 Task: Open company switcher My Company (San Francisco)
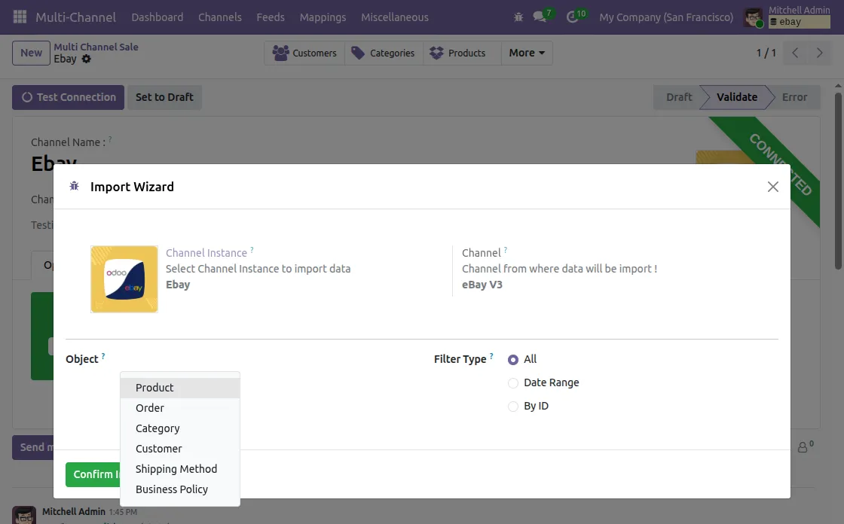(666, 17)
